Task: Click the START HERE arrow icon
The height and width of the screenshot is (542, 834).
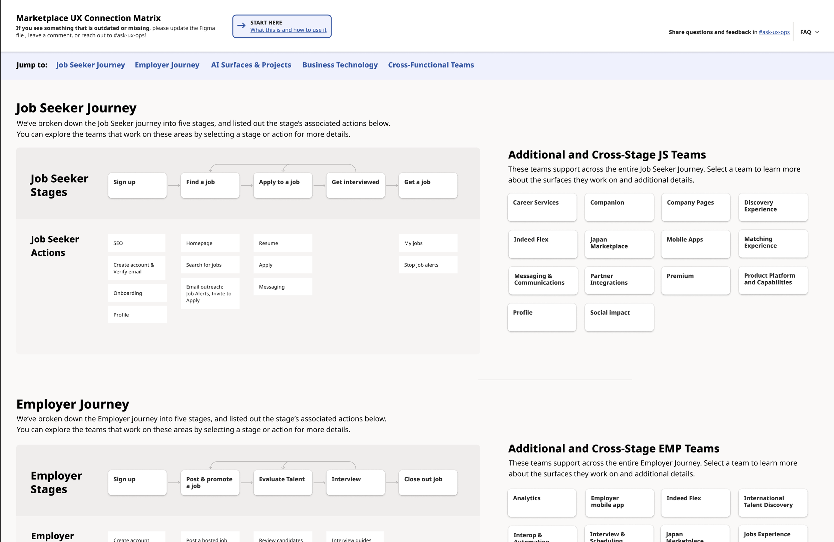Action: click(x=241, y=26)
